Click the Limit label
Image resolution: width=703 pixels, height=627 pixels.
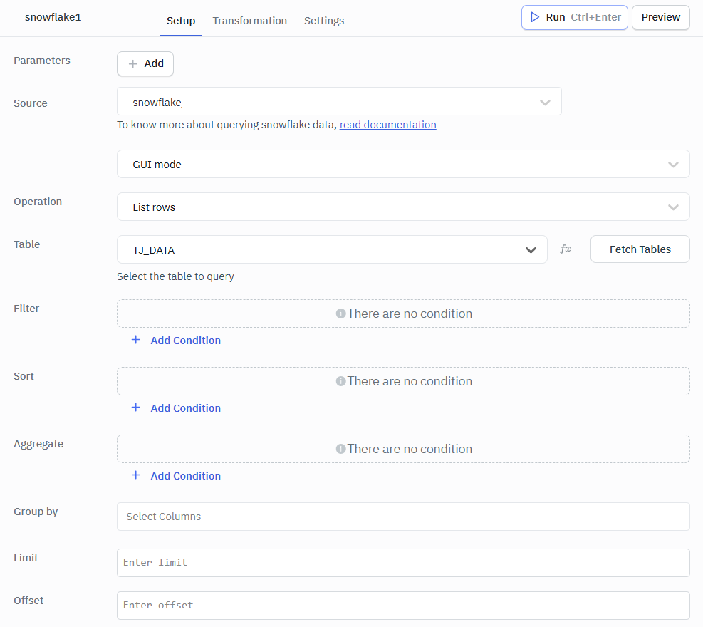pos(26,558)
